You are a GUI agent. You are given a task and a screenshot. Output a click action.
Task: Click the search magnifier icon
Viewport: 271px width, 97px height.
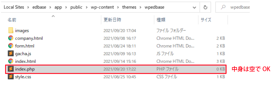point(223,7)
